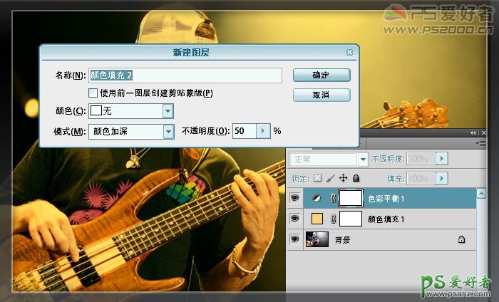
Task: Toggle visibility of the 背景 layer
Action: (x=294, y=240)
